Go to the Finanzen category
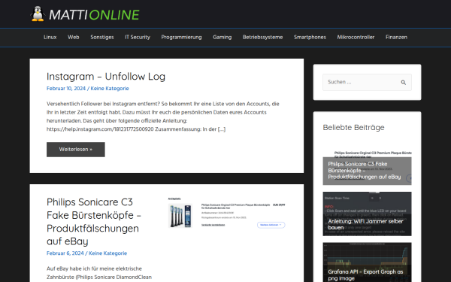 396,37
